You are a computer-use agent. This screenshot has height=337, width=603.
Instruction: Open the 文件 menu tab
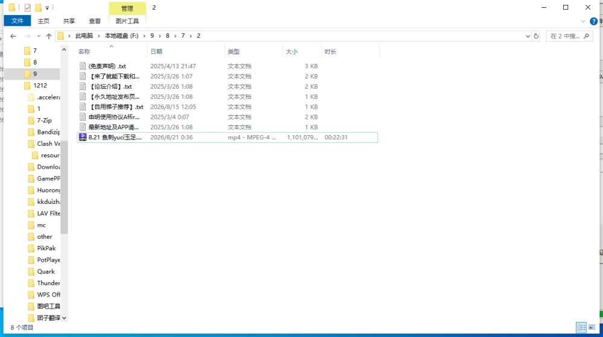pos(17,20)
